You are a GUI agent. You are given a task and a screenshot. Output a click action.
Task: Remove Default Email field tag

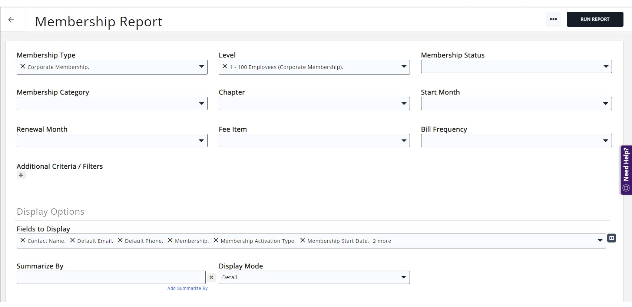pos(72,240)
